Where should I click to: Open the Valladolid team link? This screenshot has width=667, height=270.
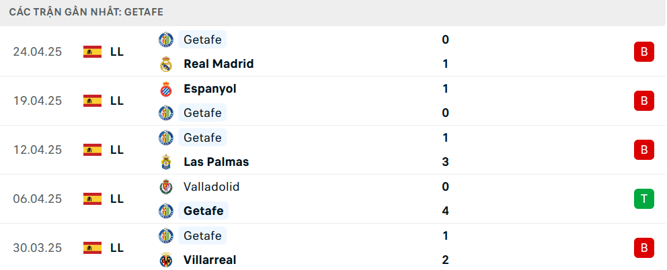tap(211, 187)
